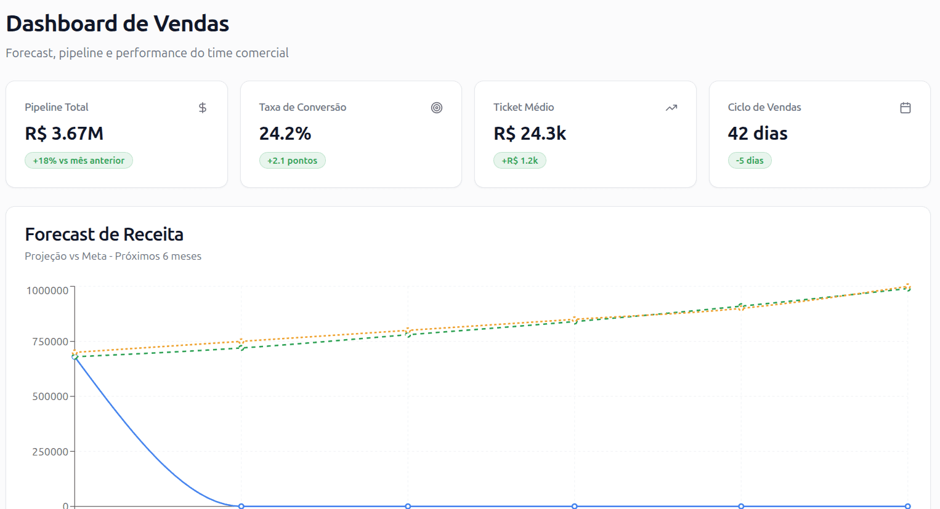Click the '-5 dias' badge
This screenshot has height=509, width=940.
tap(750, 160)
